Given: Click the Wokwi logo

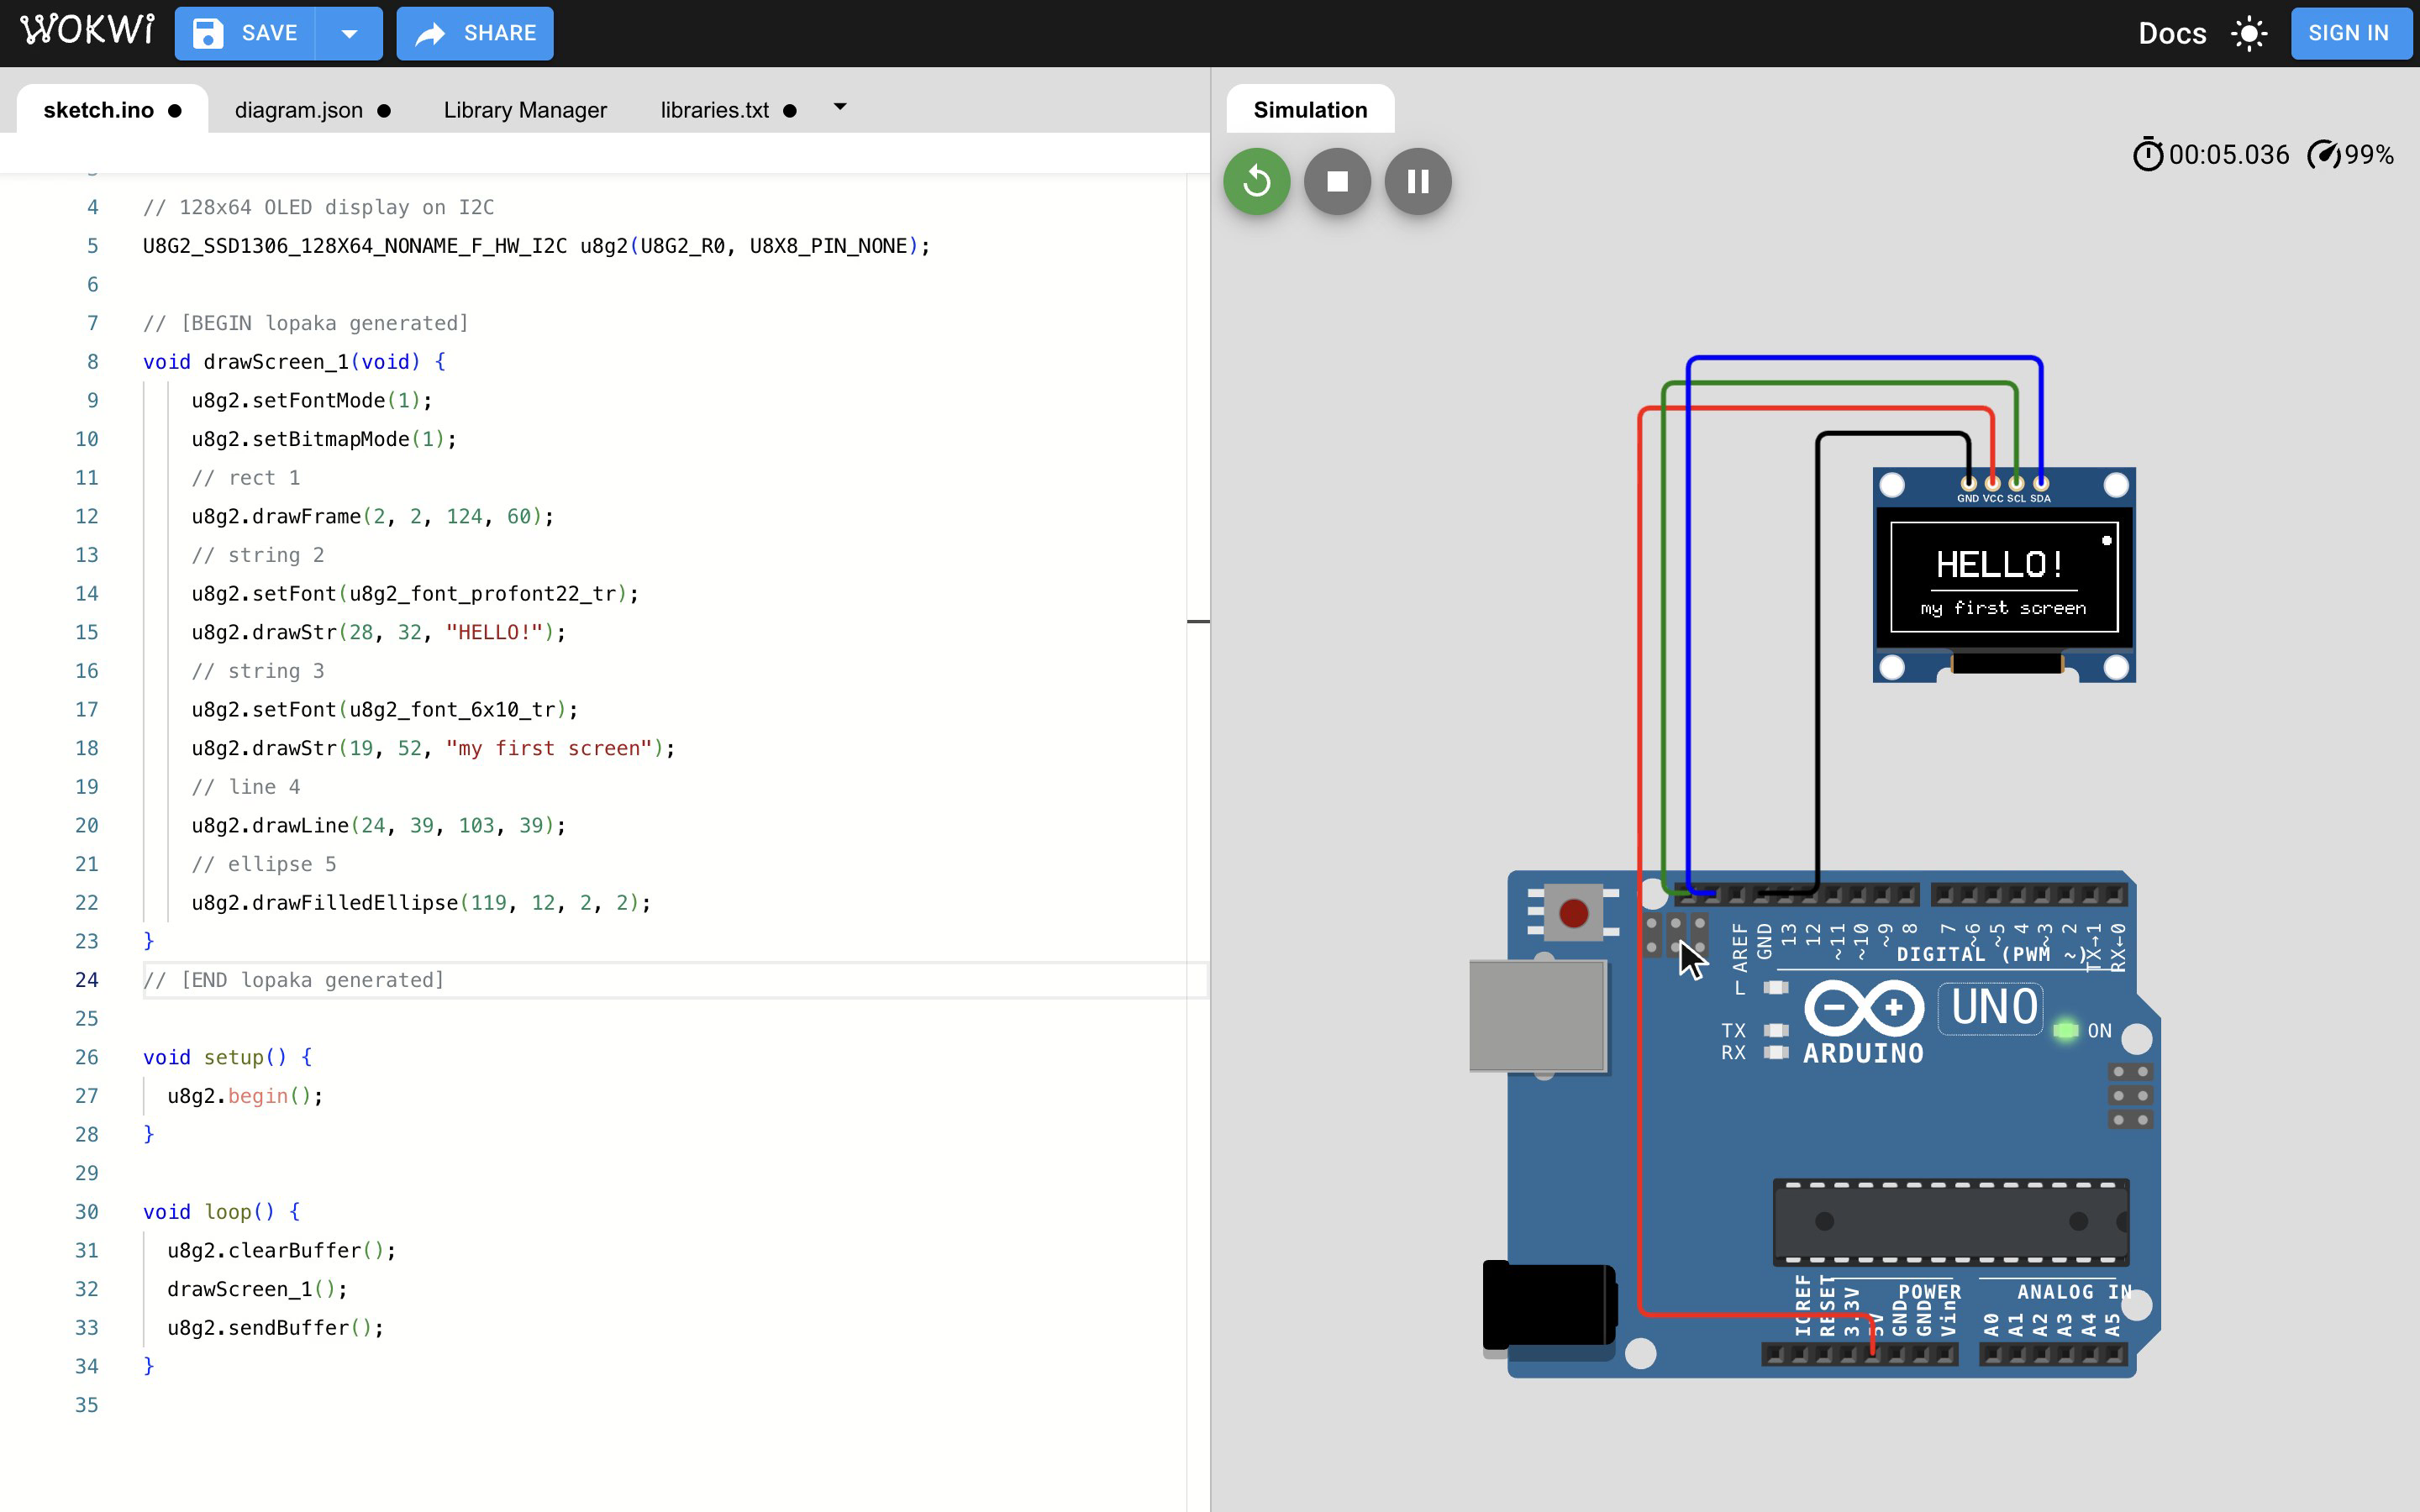Looking at the screenshot, I should pyautogui.click(x=87, y=31).
